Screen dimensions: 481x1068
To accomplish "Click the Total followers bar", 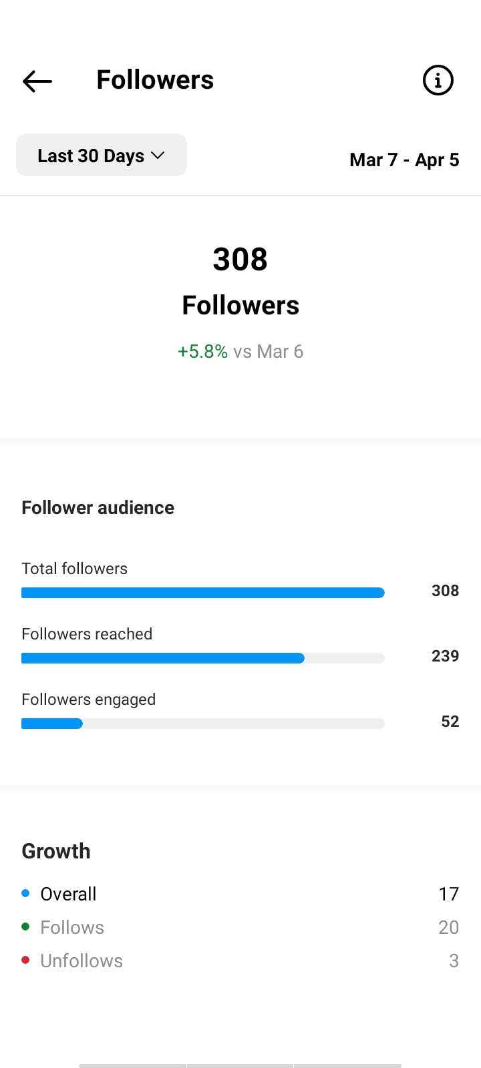I will [x=203, y=593].
